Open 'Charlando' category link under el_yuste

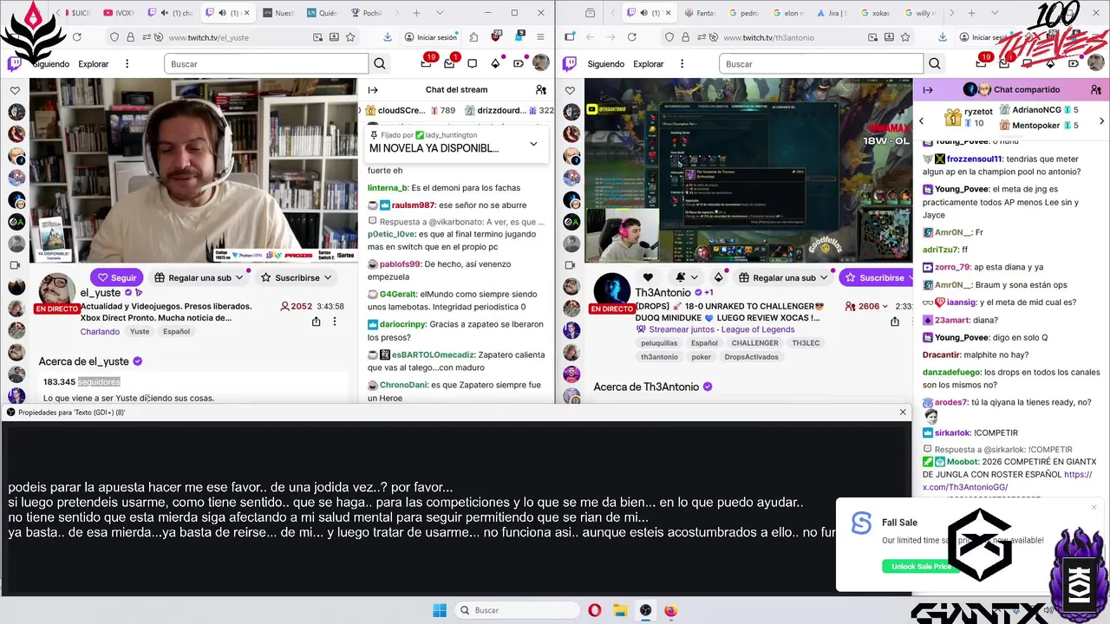point(100,331)
